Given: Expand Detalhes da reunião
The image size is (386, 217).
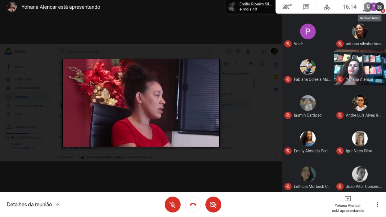Looking at the screenshot, I should pos(33,204).
